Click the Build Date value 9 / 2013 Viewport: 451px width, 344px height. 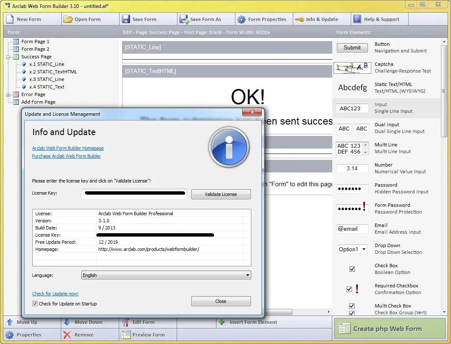coord(107,228)
